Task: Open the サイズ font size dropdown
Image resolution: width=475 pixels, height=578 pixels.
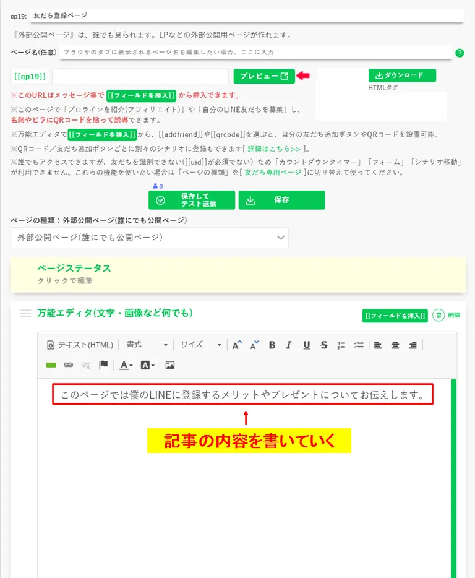Action: pyautogui.click(x=200, y=345)
